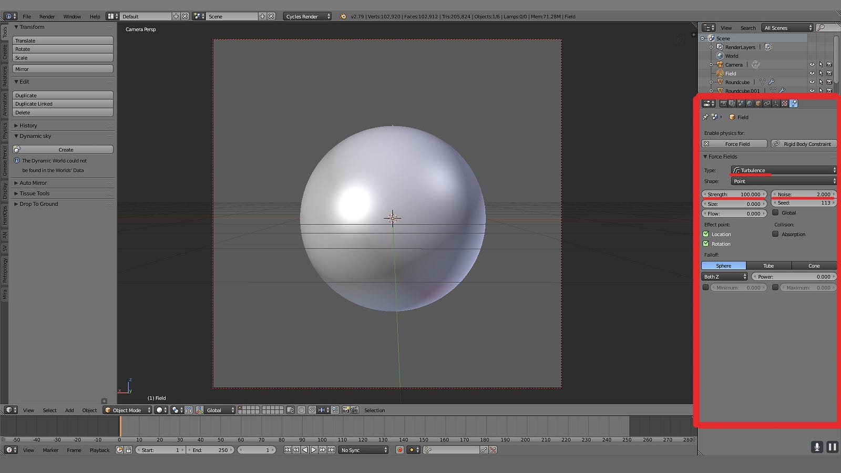This screenshot has width=841, height=473.
Task: Open the Render properties tab icon
Action: tap(723, 104)
